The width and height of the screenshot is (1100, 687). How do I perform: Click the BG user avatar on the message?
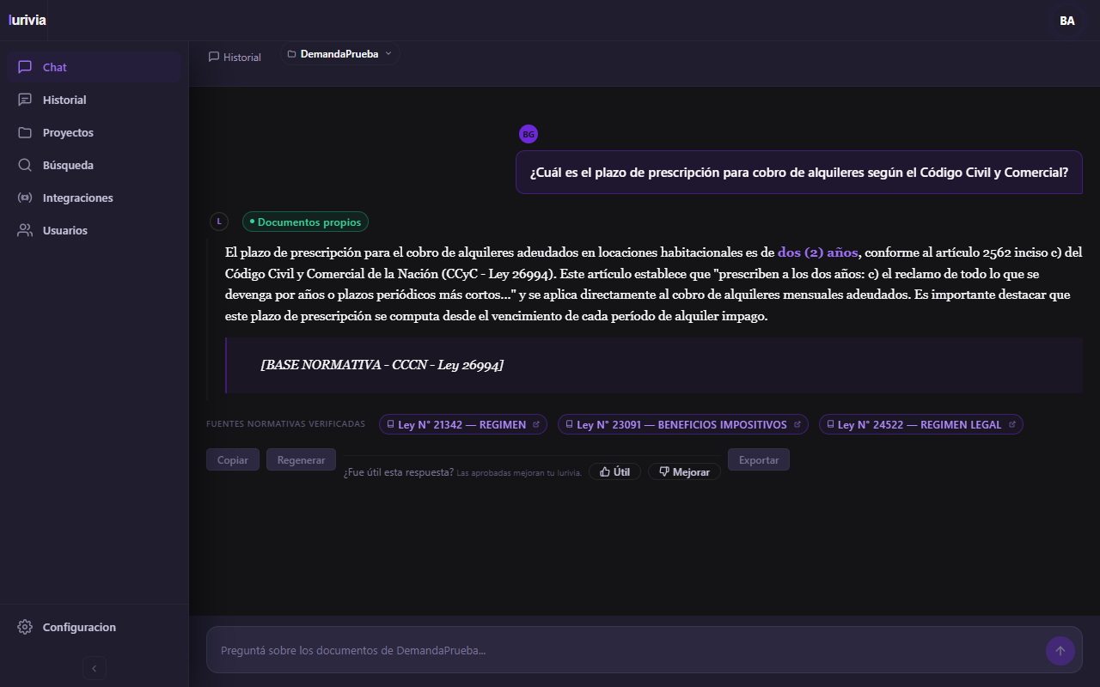pos(529,134)
